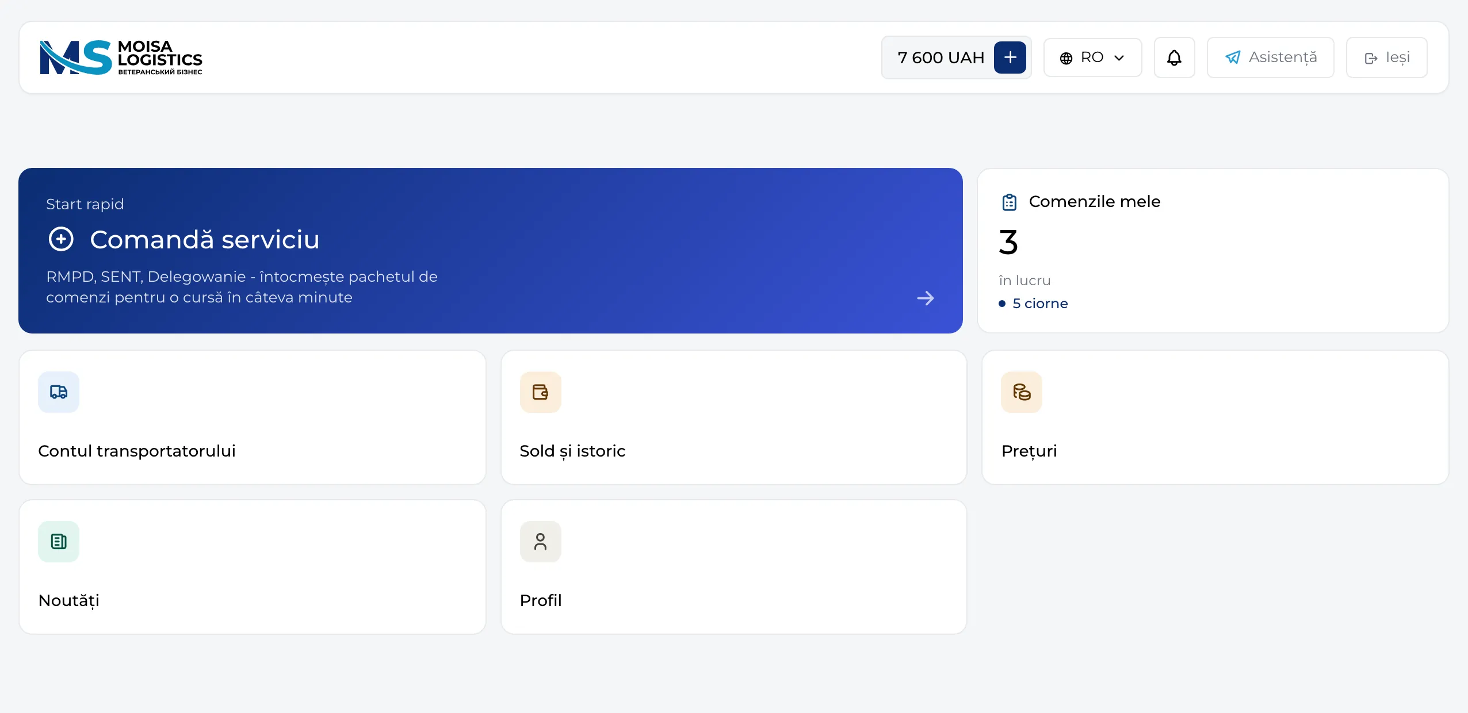Click the Start rapid label
Viewport: 1468px width, 713px height.
(x=85, y=204)
